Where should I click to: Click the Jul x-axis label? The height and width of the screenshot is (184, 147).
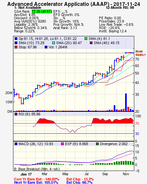click(87, 174)
